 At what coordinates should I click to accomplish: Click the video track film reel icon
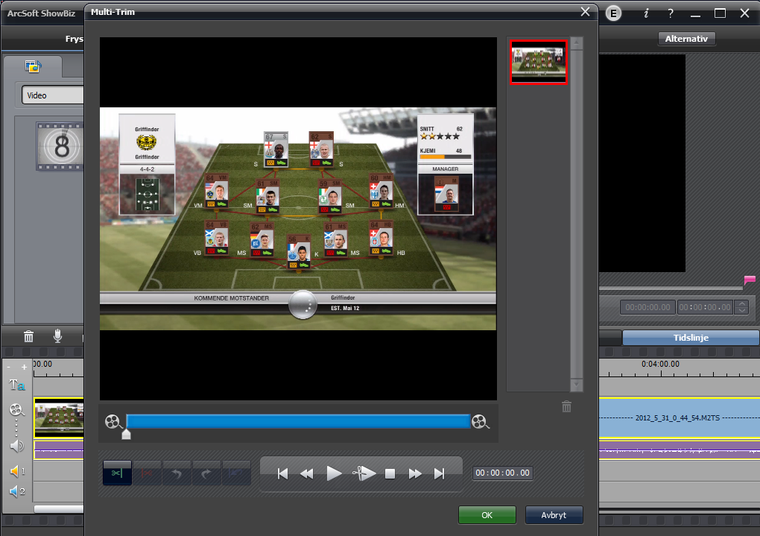point(17,410)
